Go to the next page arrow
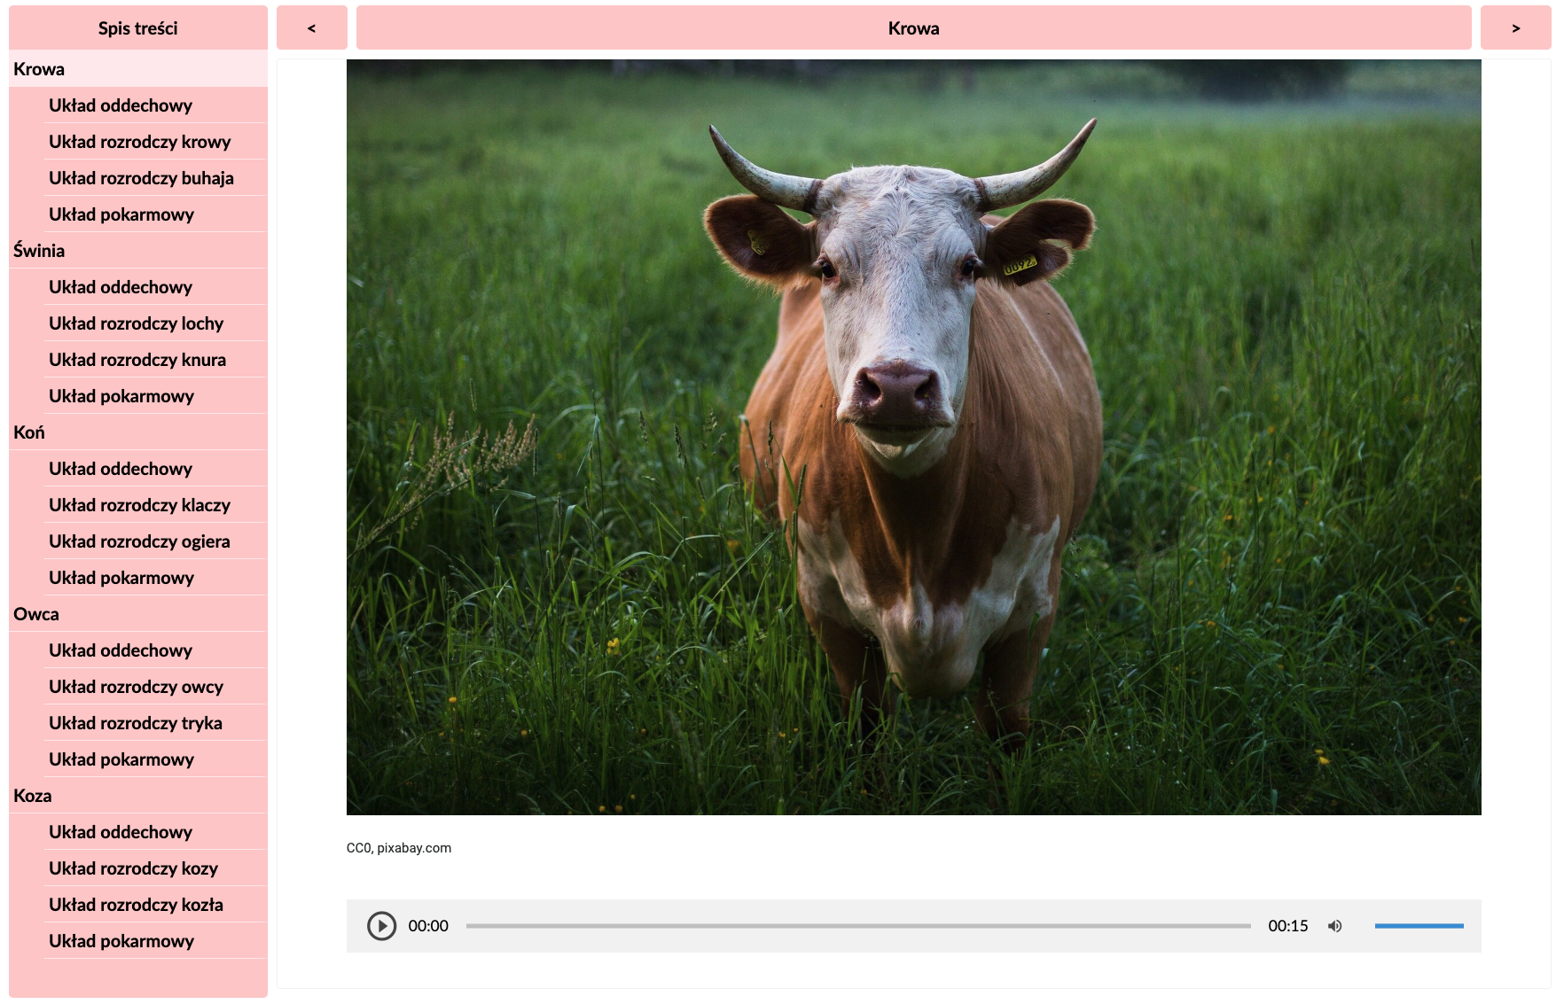The width and height of the screenshot is (1564, 1004). 1515,28
